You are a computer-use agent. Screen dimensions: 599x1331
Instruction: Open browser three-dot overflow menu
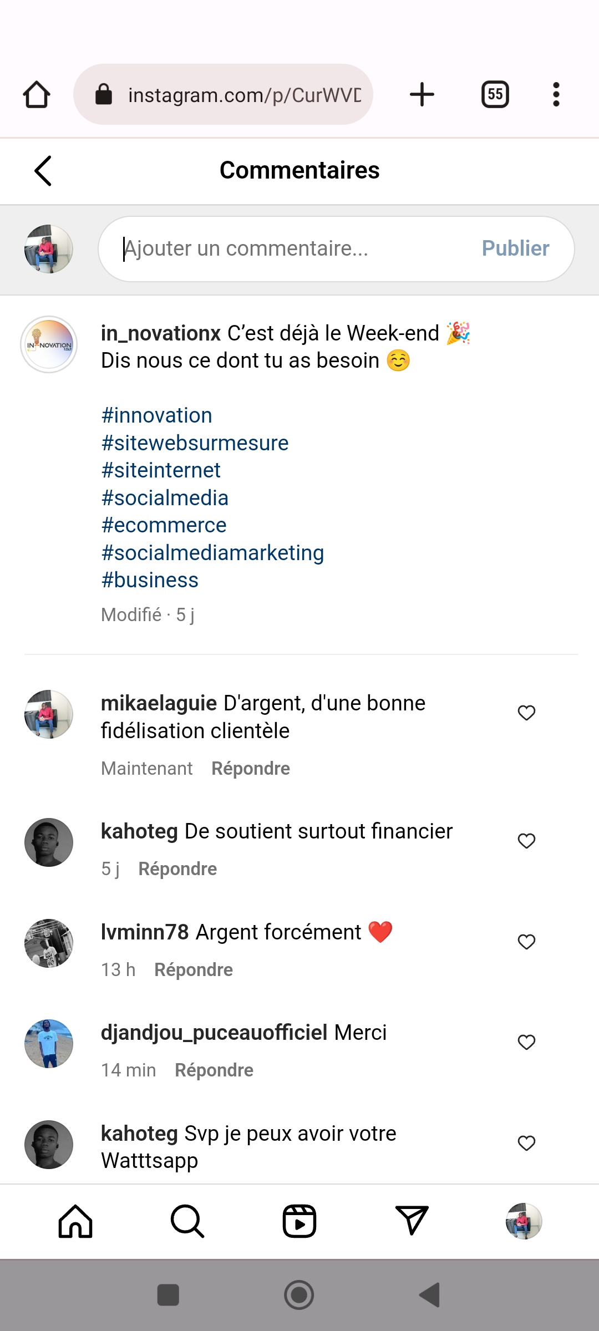[556, 94]
